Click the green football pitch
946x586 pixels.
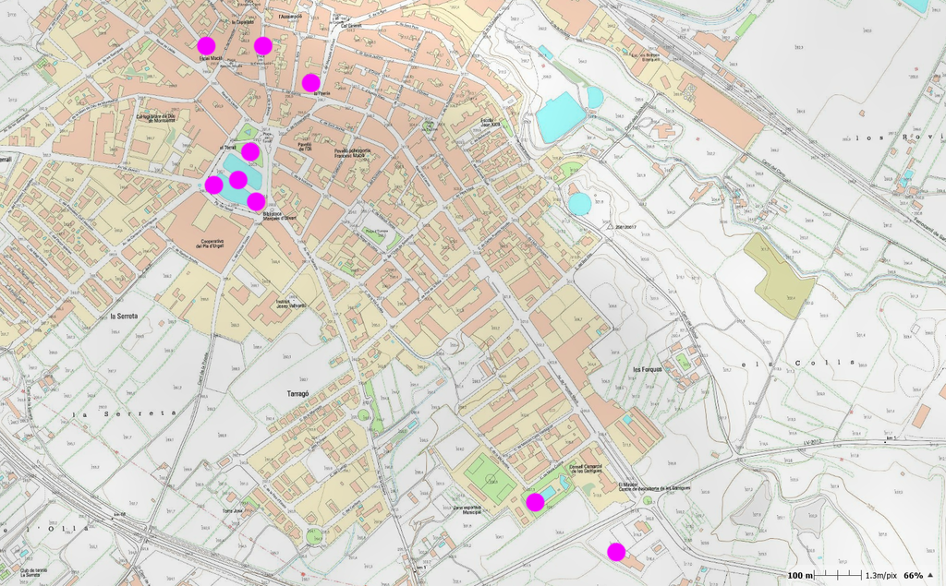[487, 472]
